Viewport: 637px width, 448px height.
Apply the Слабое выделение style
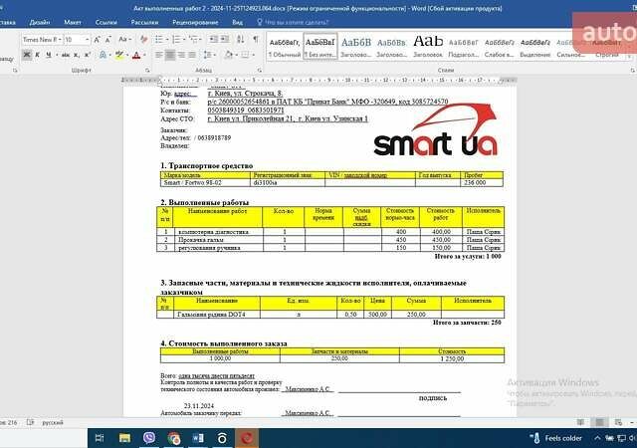(x=500, y=47)
